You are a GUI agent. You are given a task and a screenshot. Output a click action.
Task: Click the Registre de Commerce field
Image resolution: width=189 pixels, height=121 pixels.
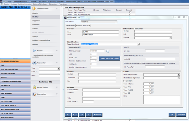tap(105, 67)
